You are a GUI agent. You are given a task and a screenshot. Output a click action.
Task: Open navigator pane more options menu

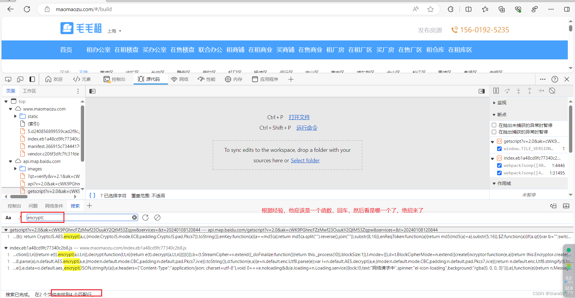click(x=78, y=91)
